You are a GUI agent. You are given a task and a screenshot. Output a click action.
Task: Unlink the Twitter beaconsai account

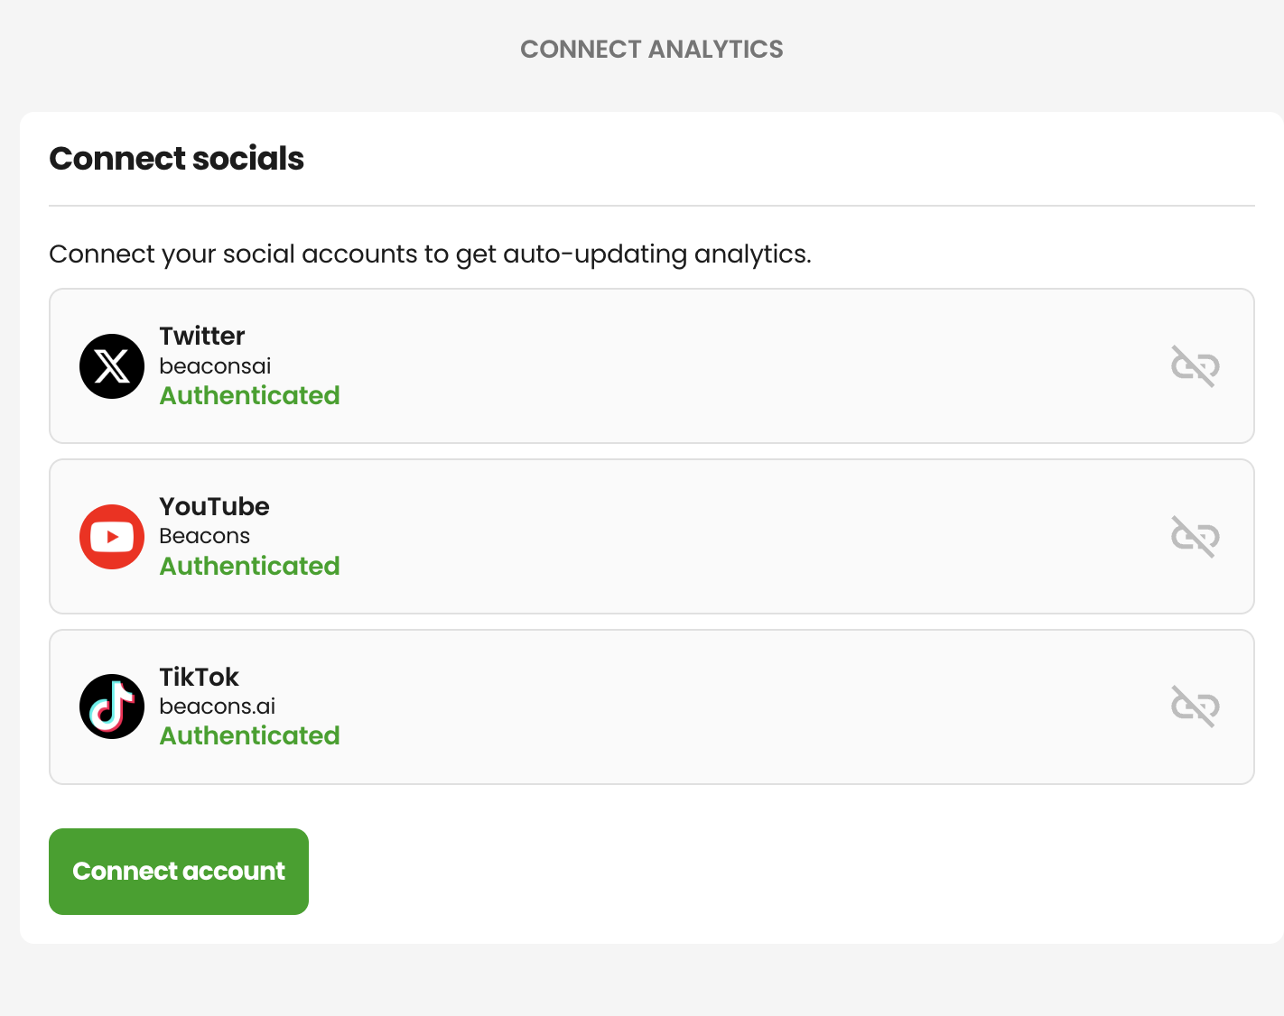[x=1196, y=366]
